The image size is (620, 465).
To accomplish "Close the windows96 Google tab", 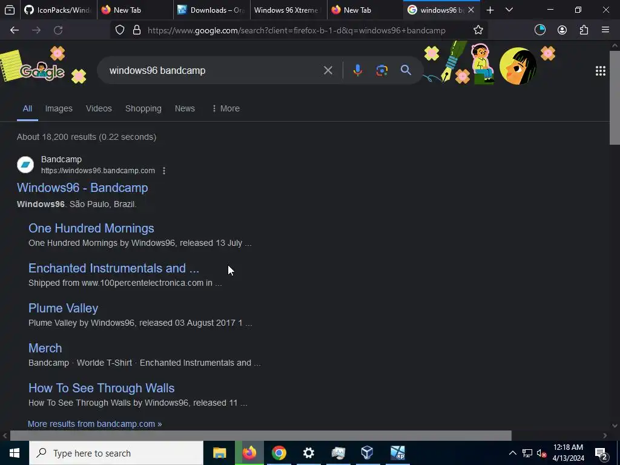I will pyautogui.click(x=471, y=10).
